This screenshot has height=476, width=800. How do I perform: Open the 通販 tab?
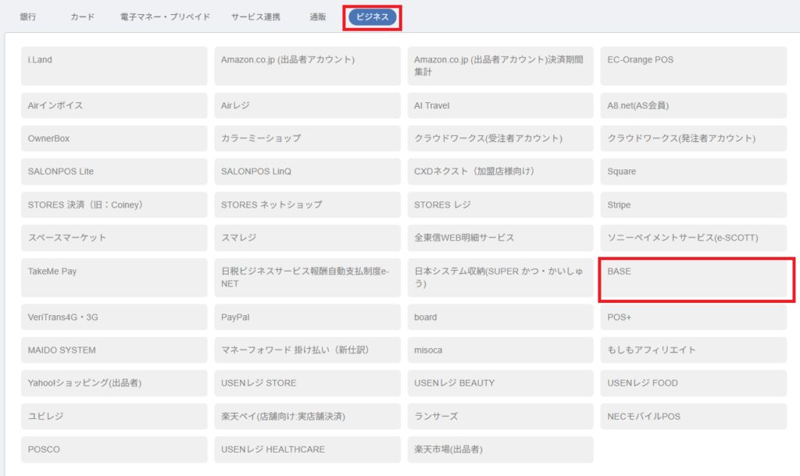[317, 17]
